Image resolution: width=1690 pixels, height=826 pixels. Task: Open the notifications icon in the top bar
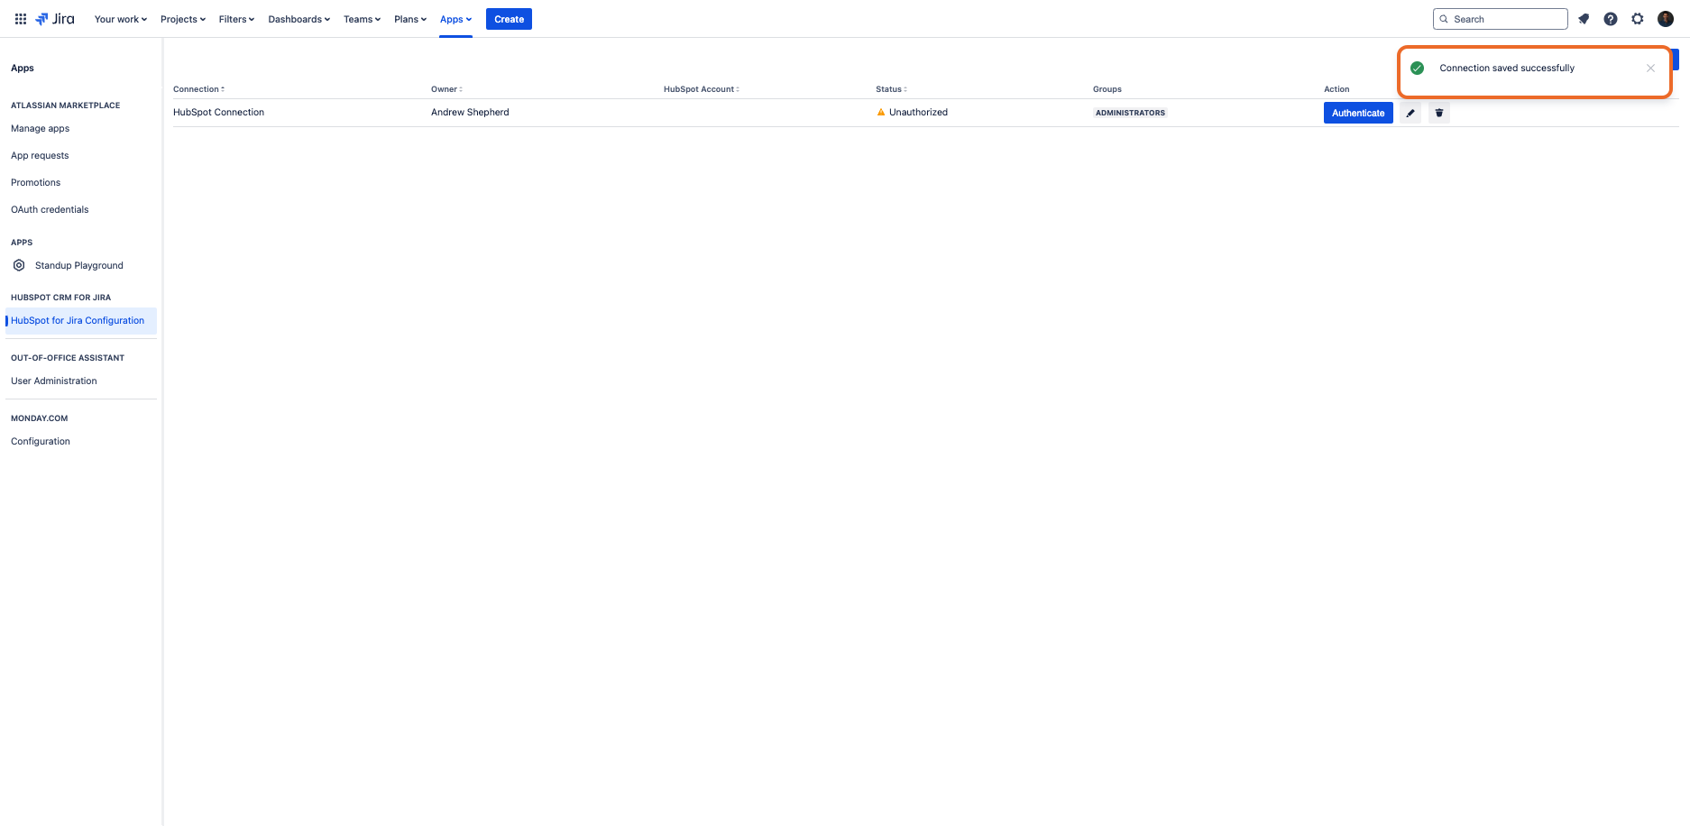tap(1584, 19)
